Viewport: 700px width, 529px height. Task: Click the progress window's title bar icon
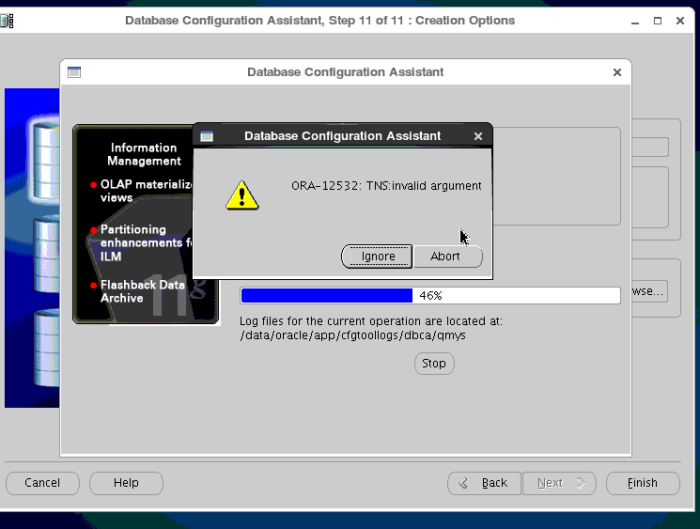pos(74,72)
